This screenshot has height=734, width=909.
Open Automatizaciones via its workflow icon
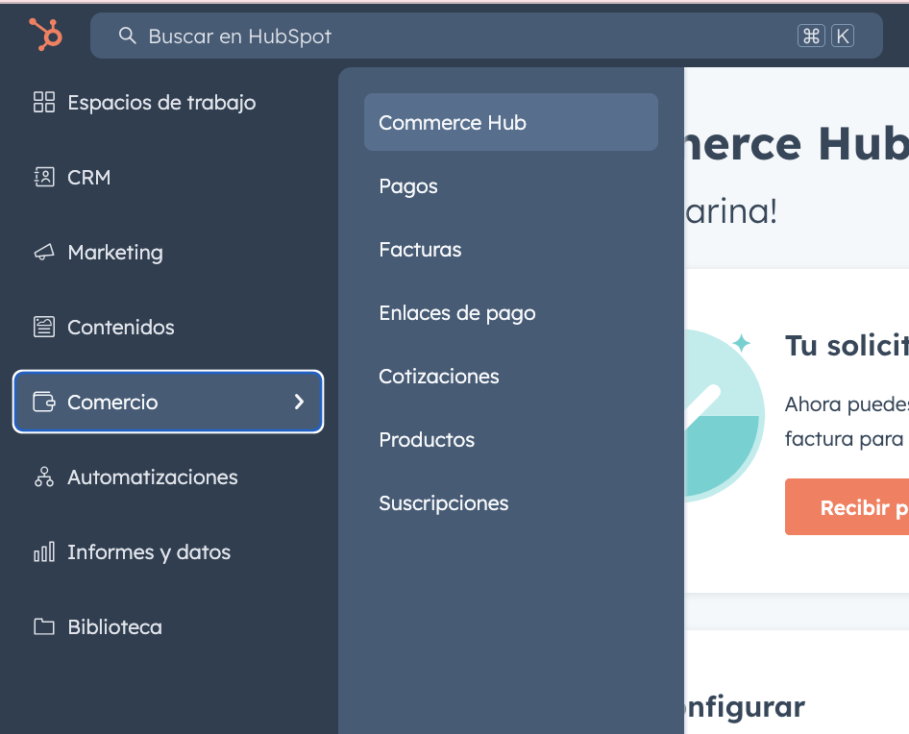(x=42, y=477)
